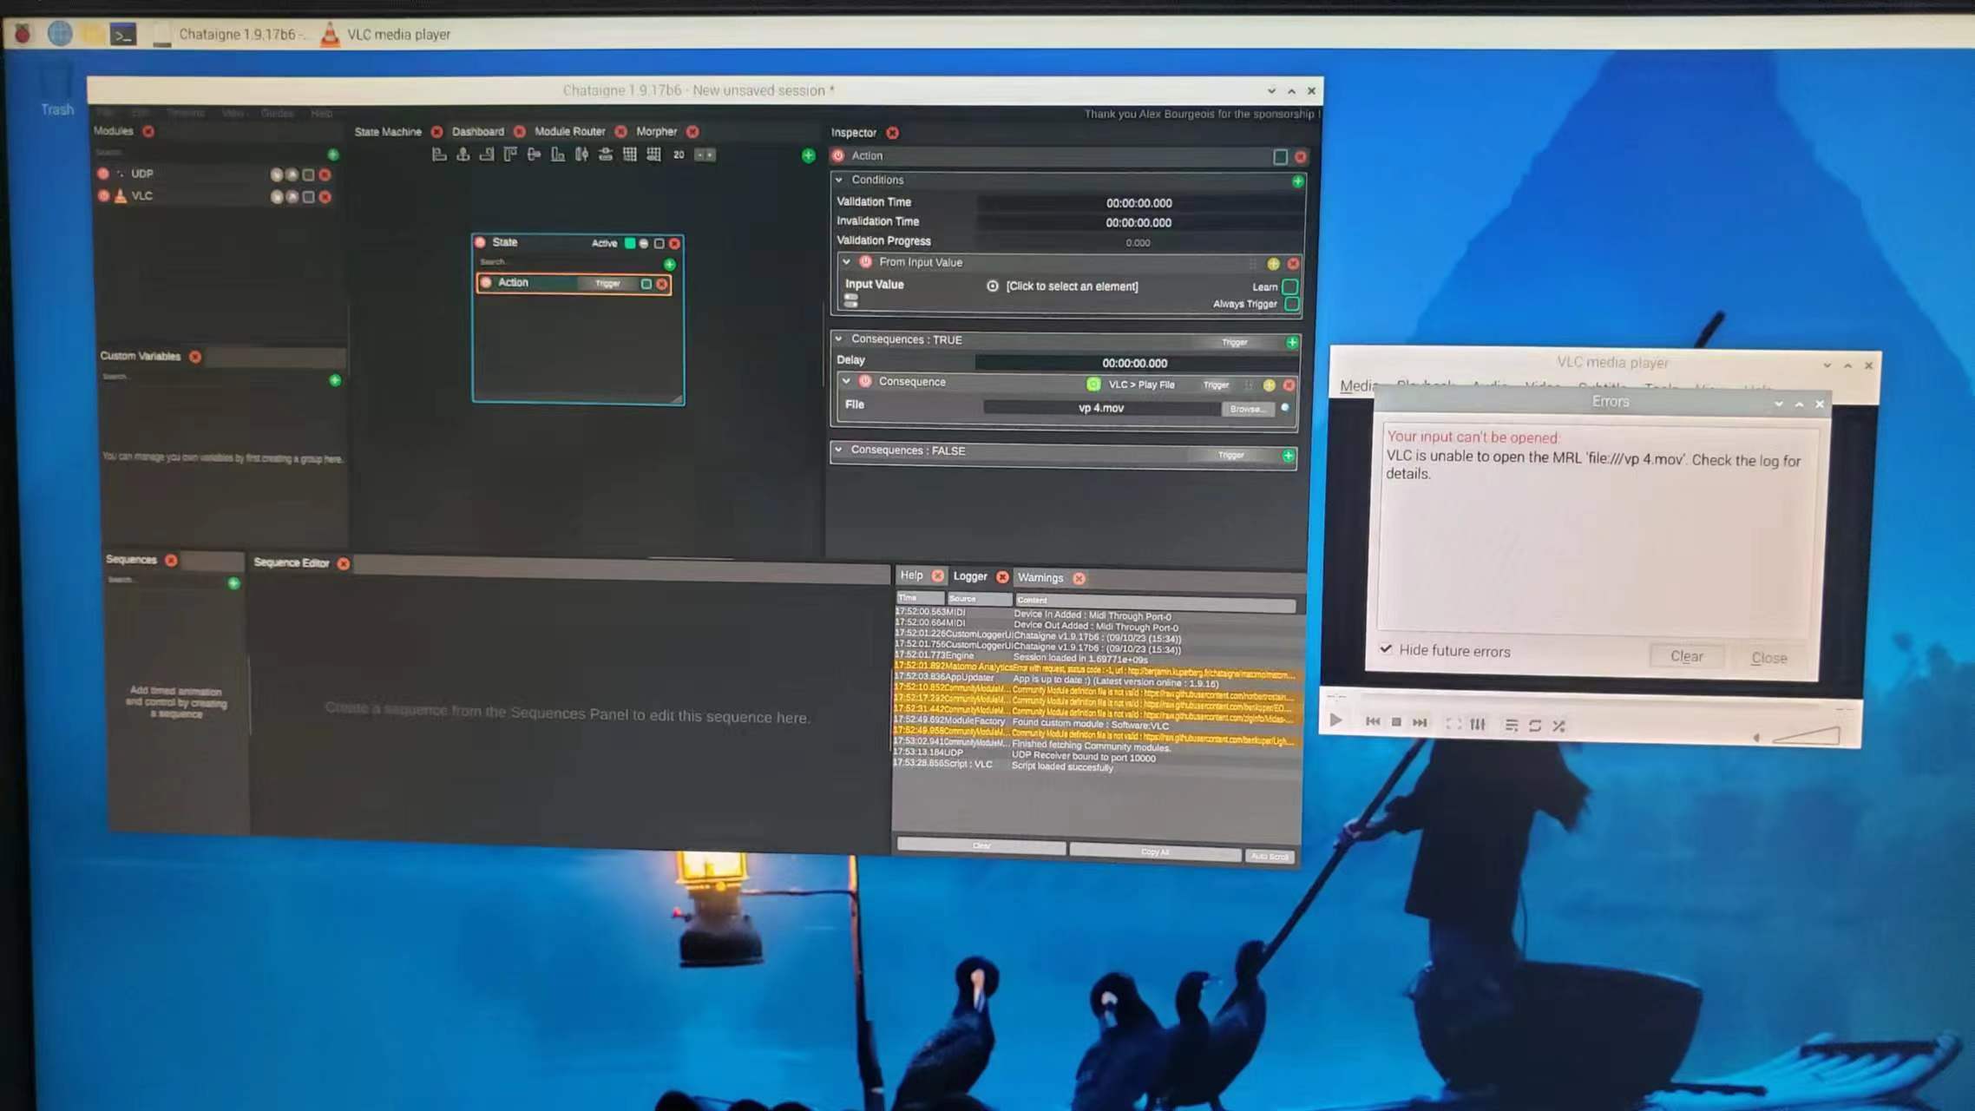The image size is (1975, 1111).
Task: Enable loop playback in VLC
Action: tap(1535, 723)
